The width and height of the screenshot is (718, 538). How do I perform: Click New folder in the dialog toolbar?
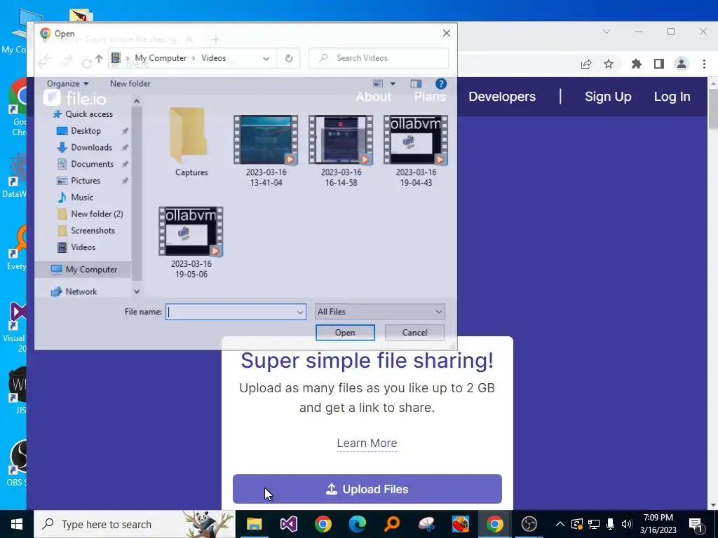pyautogui.click(x=130, y=84)
